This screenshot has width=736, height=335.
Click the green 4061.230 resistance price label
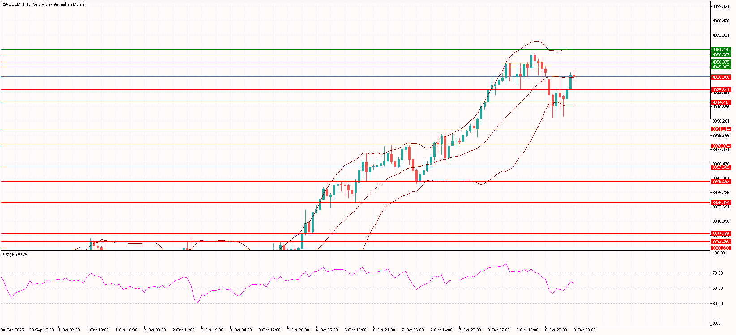(721, 50)
